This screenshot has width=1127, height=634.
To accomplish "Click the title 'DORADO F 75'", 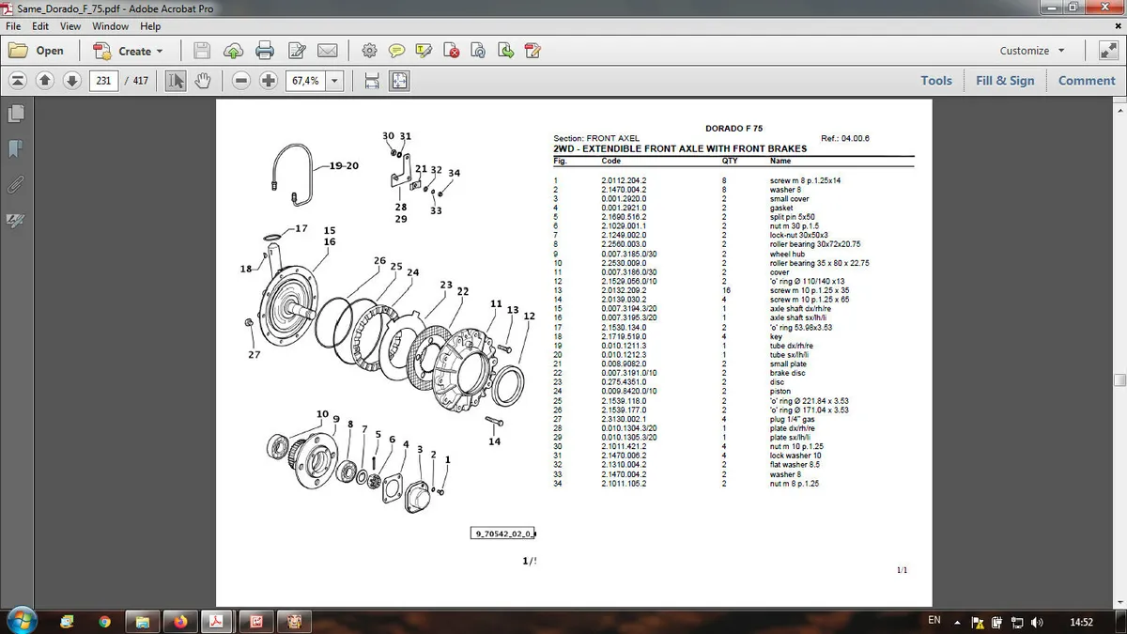I will 734,129.
